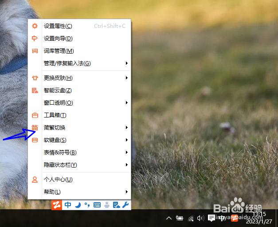Click the cloud disk icon beside 智能云盘(Z)

click(x=35, y=90)
